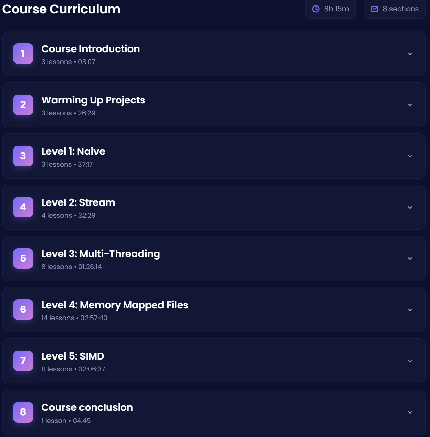This screenshot has height=437, width=430.
Task: Click the number 5 section badge
Action: click(x=23, y=258)
